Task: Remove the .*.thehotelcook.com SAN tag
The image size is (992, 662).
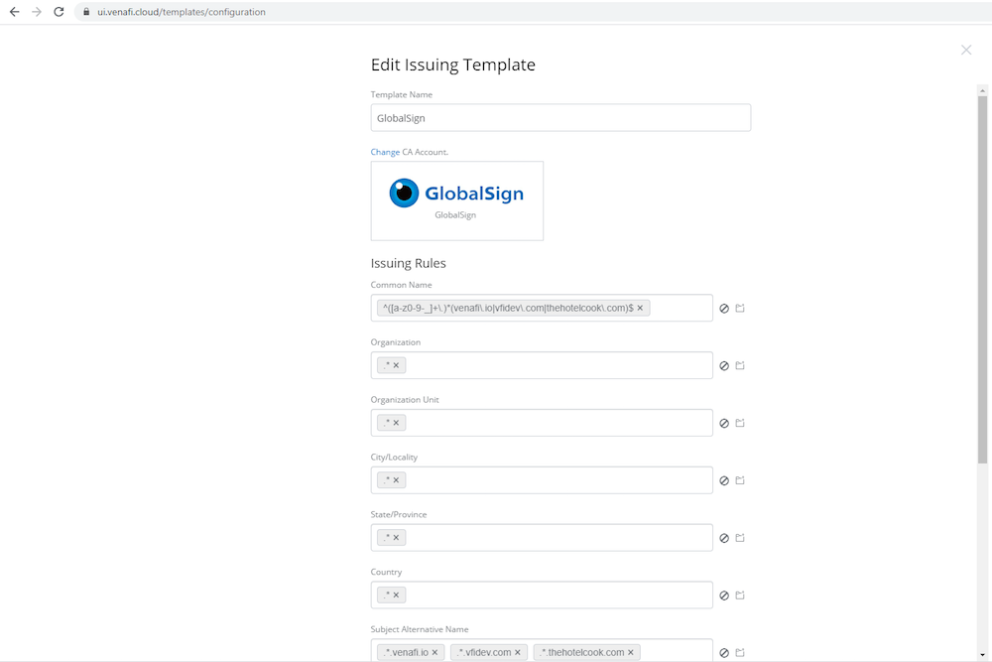Action: pyautogui.click(x=631, y=652)
